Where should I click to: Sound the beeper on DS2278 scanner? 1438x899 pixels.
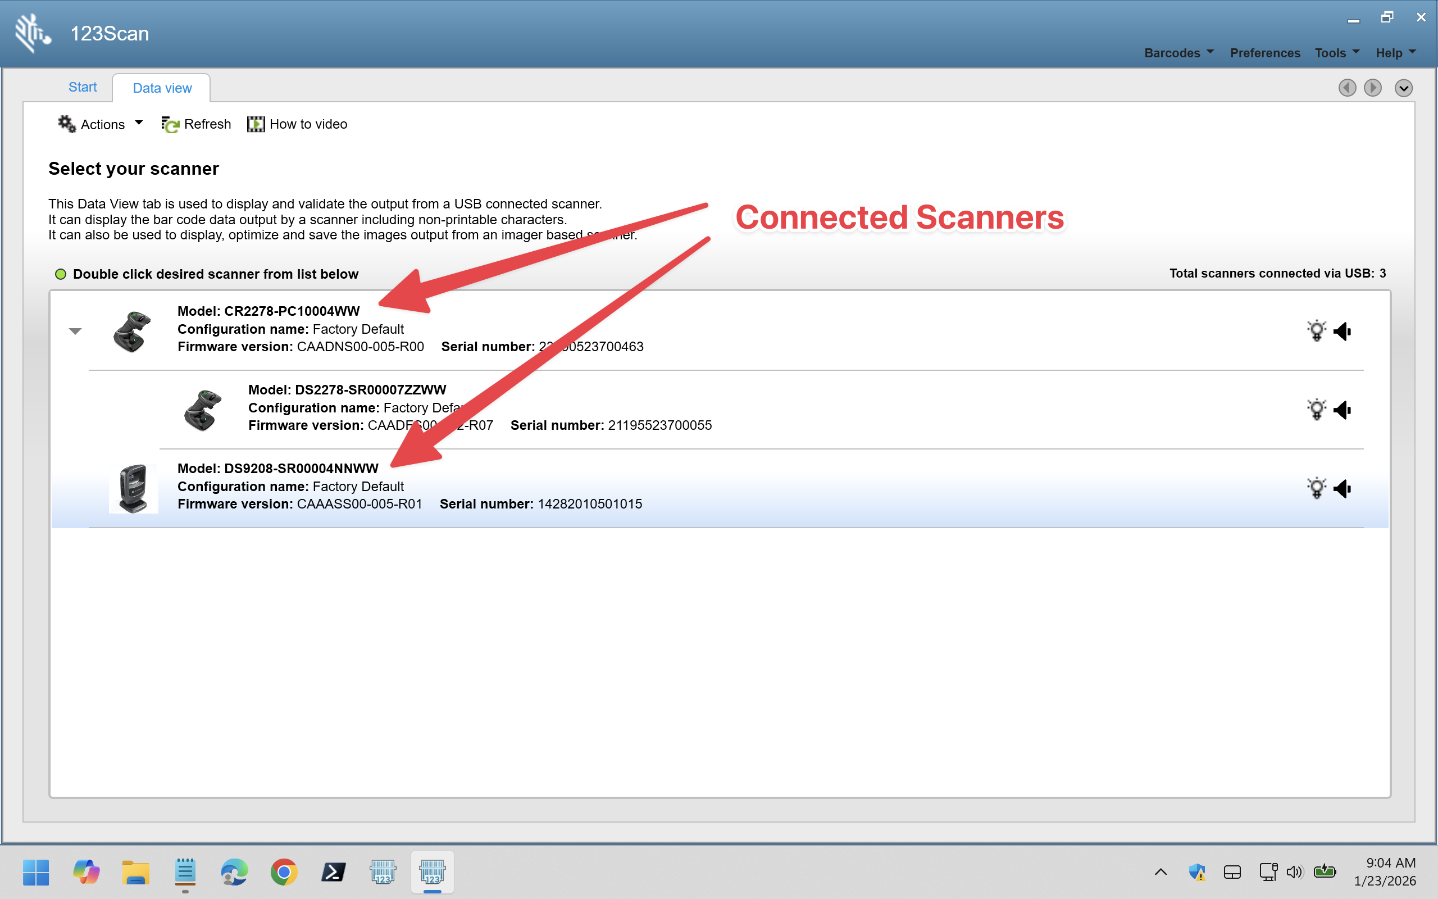coord(1343,409)
